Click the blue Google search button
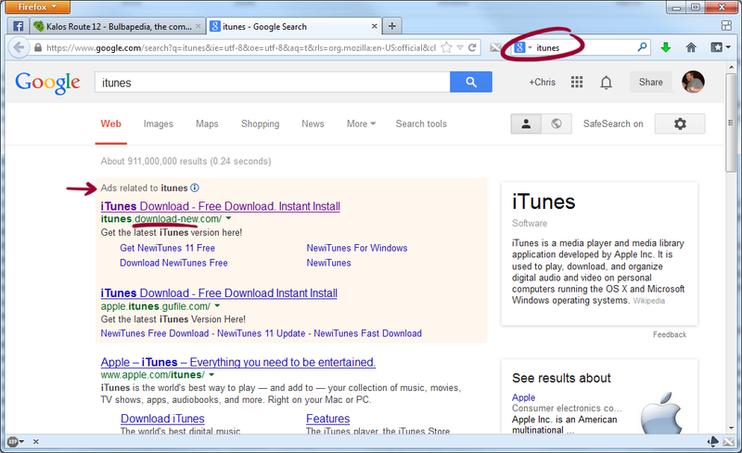742x453 pixels. pyautogui.click(x=471, y=82)
